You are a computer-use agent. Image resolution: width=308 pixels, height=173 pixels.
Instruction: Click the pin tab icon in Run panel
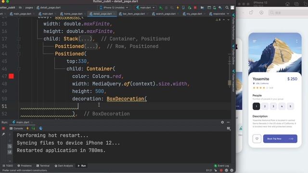coord(3,135)
